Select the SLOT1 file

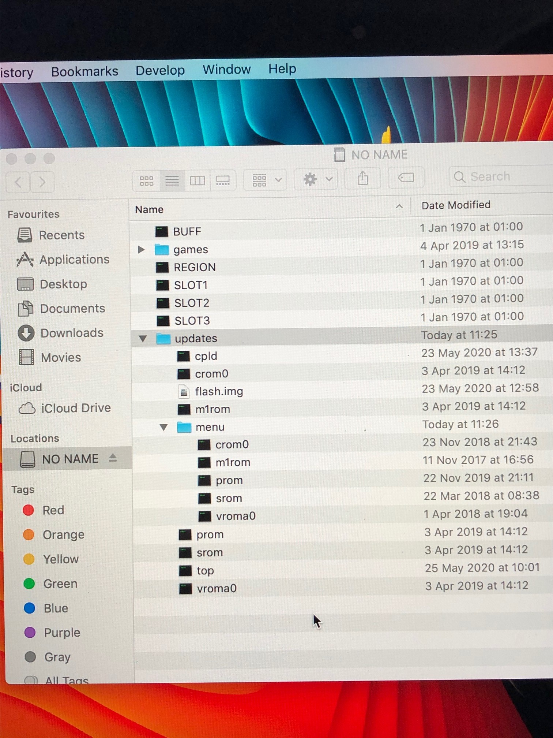click(342, 284)
